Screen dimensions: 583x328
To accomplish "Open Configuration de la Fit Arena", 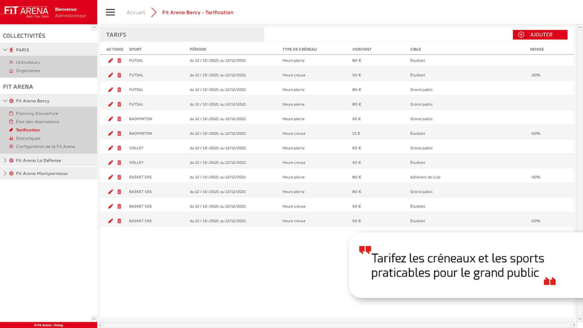I will pyautogui.click(x=46, y=147).
